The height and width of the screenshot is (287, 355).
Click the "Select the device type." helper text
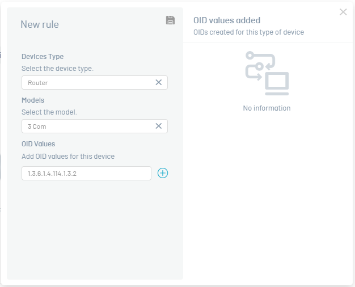click(x=57, y=69)
